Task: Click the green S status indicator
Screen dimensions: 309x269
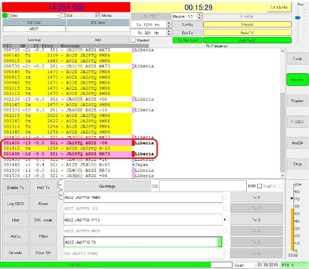Action: click(5, 15)
